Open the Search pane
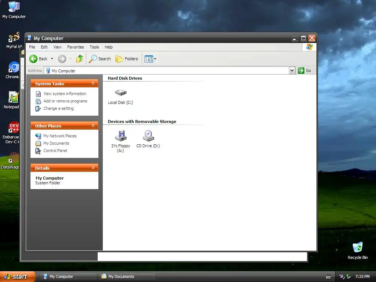This screenshot has height=282, width=376. click(x=100, y=59)
